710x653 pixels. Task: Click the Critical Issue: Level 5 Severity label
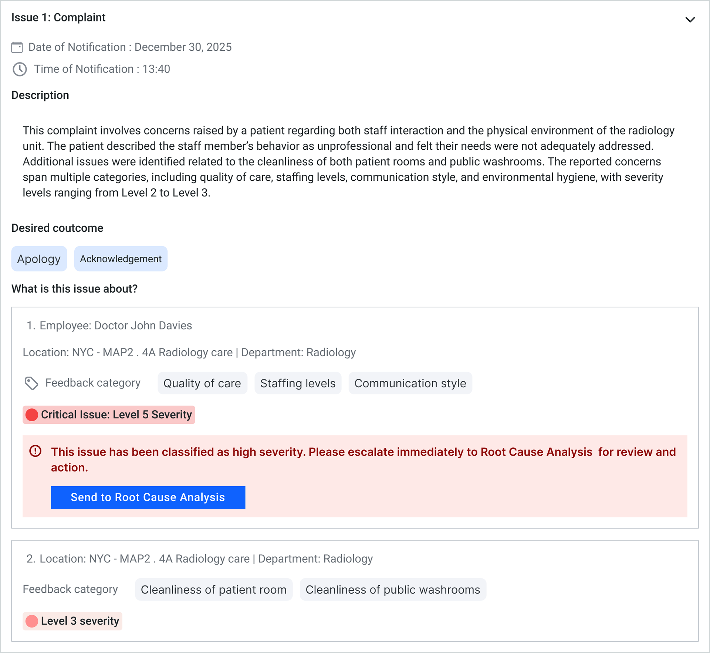click(x=116, y=415)
